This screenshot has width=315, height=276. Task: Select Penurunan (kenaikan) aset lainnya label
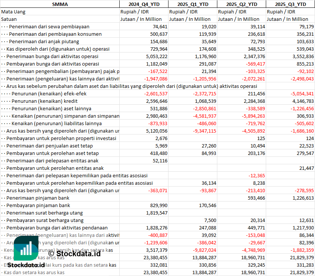point(51,109)
